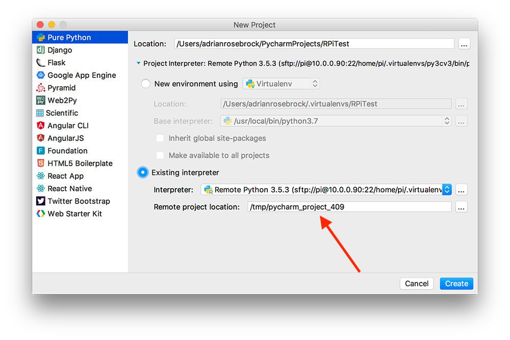This screenshot has width=510, height=340.
Task: Click the HTML5 Boilerplate icon
Action: pyautogui.click(x=41, y=163)
